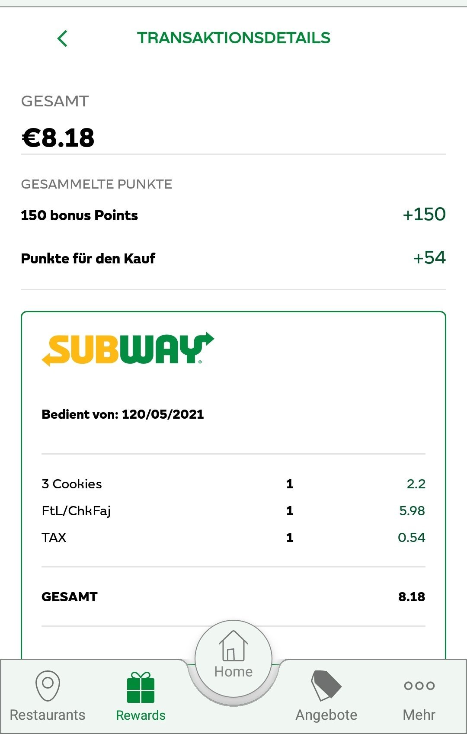
Task: Open the Mehr tab label
Action: (x=419, y=715)
